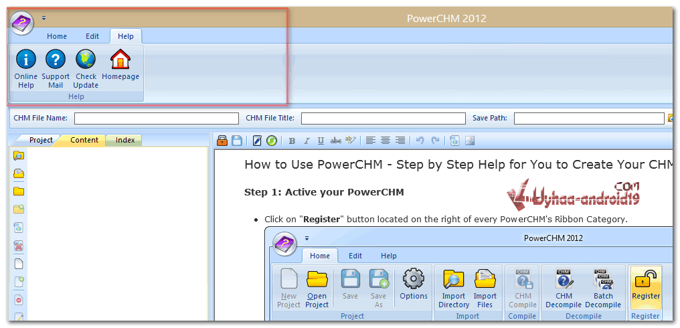Click the floppy disk save icon in editor toolbar
This screenshot has width=680, height=328.
(237, 140)
